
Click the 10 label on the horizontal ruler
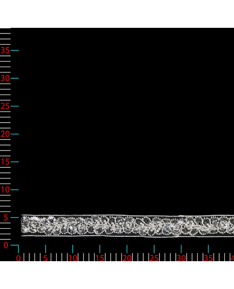[x=73, y=258]
